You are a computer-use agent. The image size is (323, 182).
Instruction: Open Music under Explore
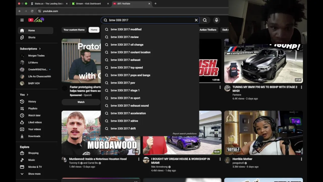tap(36, 160)
